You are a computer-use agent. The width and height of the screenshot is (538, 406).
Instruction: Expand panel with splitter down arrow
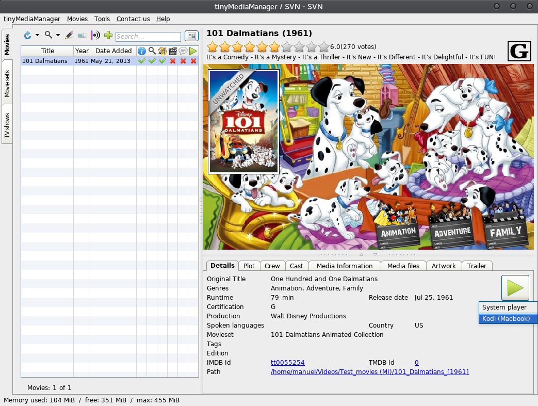point(375,255)
